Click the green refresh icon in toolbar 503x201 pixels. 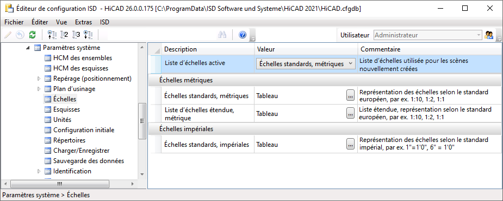tap(33, 35)
